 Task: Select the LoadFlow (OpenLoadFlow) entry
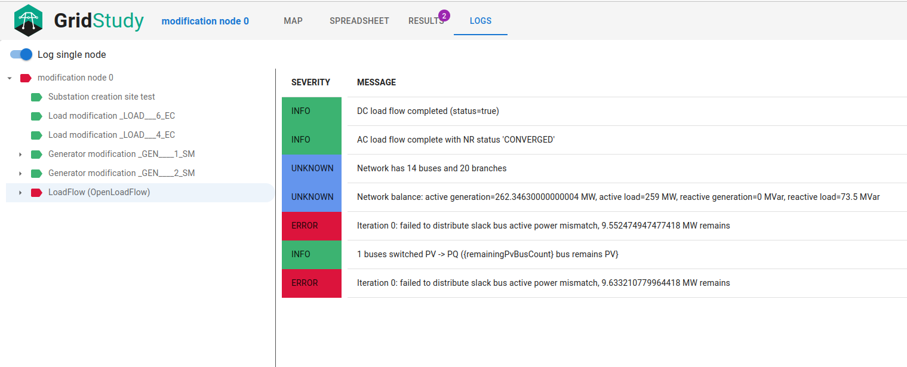[x=99, y=192]
